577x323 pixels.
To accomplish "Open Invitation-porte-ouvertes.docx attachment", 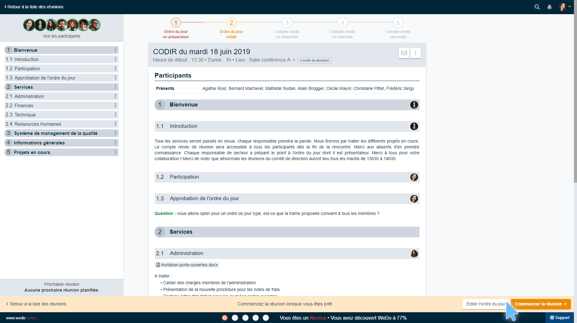I will [187, 265].
